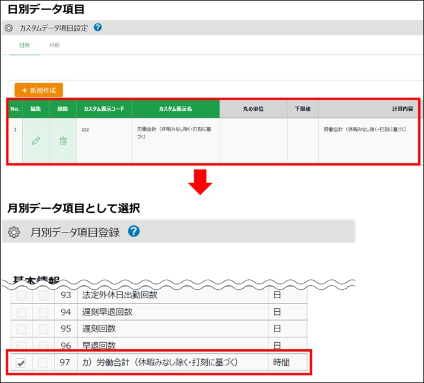Click the gear icon beside カスタムデータ項目設定
The image size is (424, 383).
click(9, 28)
